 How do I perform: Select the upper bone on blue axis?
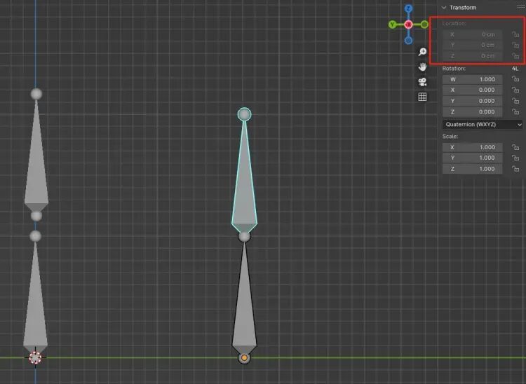click(36, 167)
